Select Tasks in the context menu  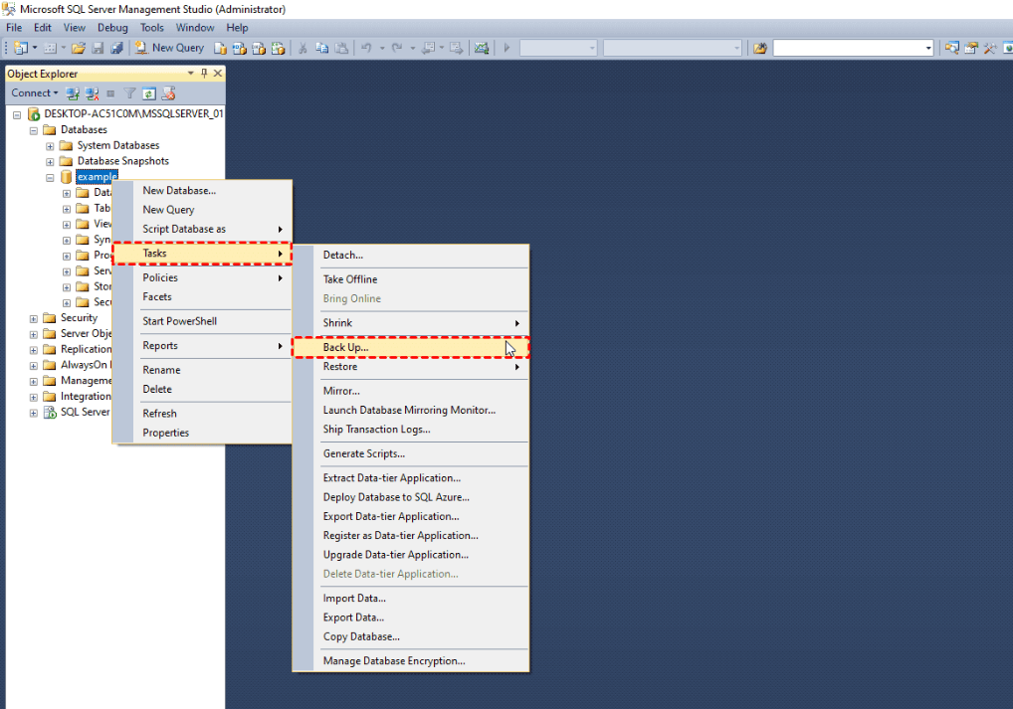pos(202,254)
